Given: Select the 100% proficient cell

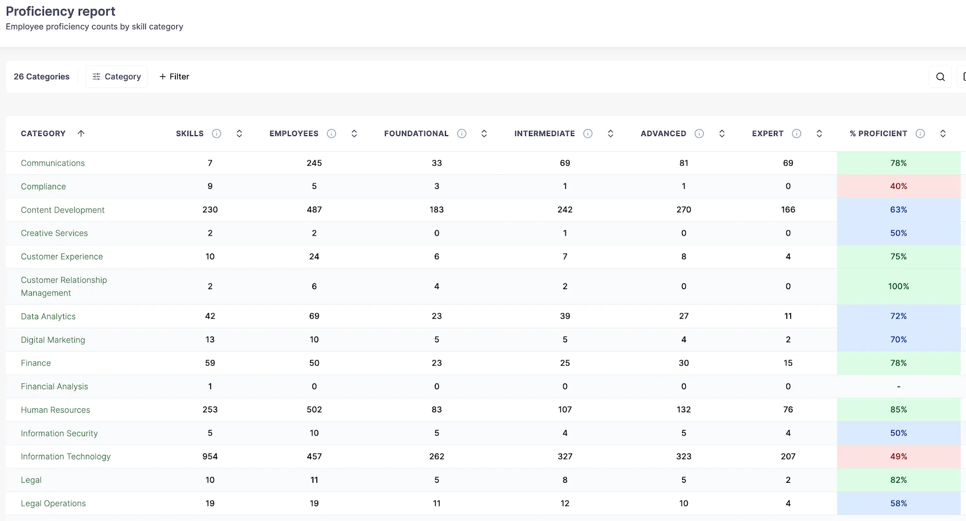Looking at the screenshot, I should tap(898, 286).
